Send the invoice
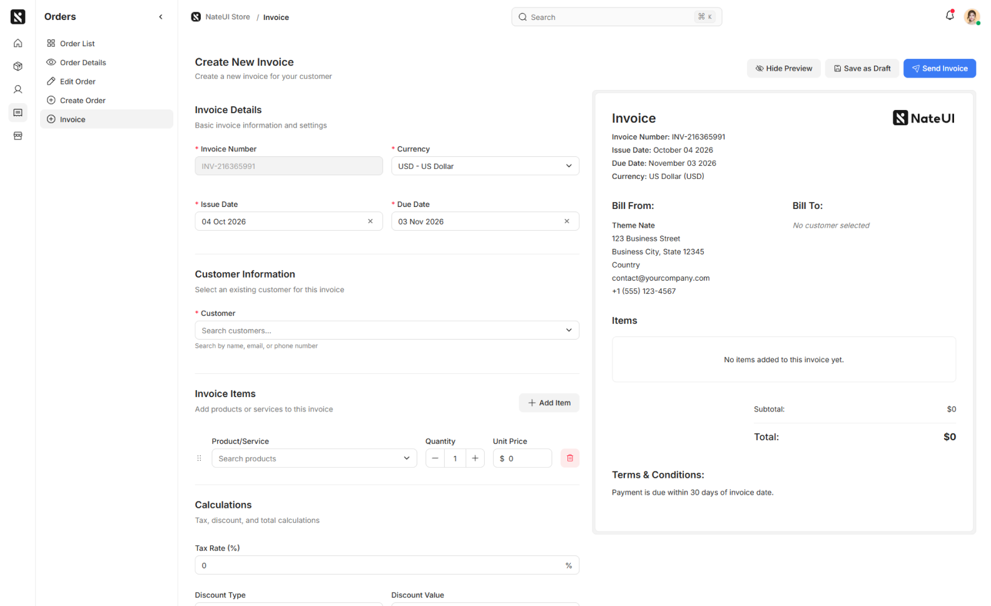This screenshot has width=991, height=606. coord(940,68)
